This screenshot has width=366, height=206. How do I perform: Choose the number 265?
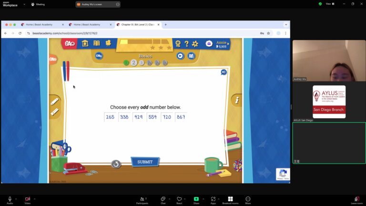point(110,117)
